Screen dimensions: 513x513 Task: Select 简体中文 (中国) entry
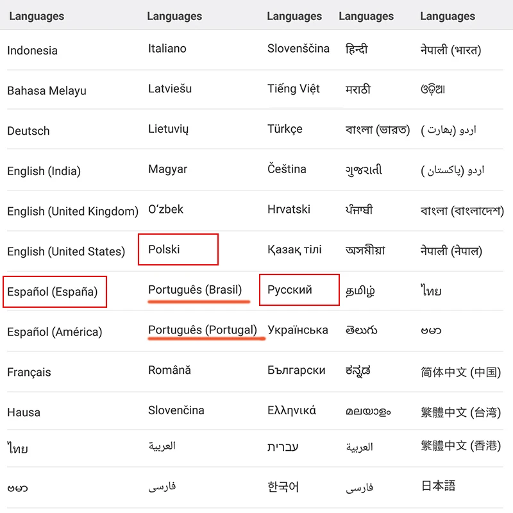[460, 372]
